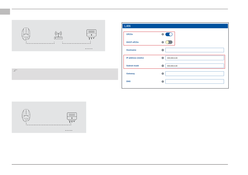Click info icon for IP address (static)
Screen dimensions: 248x175
163,58
